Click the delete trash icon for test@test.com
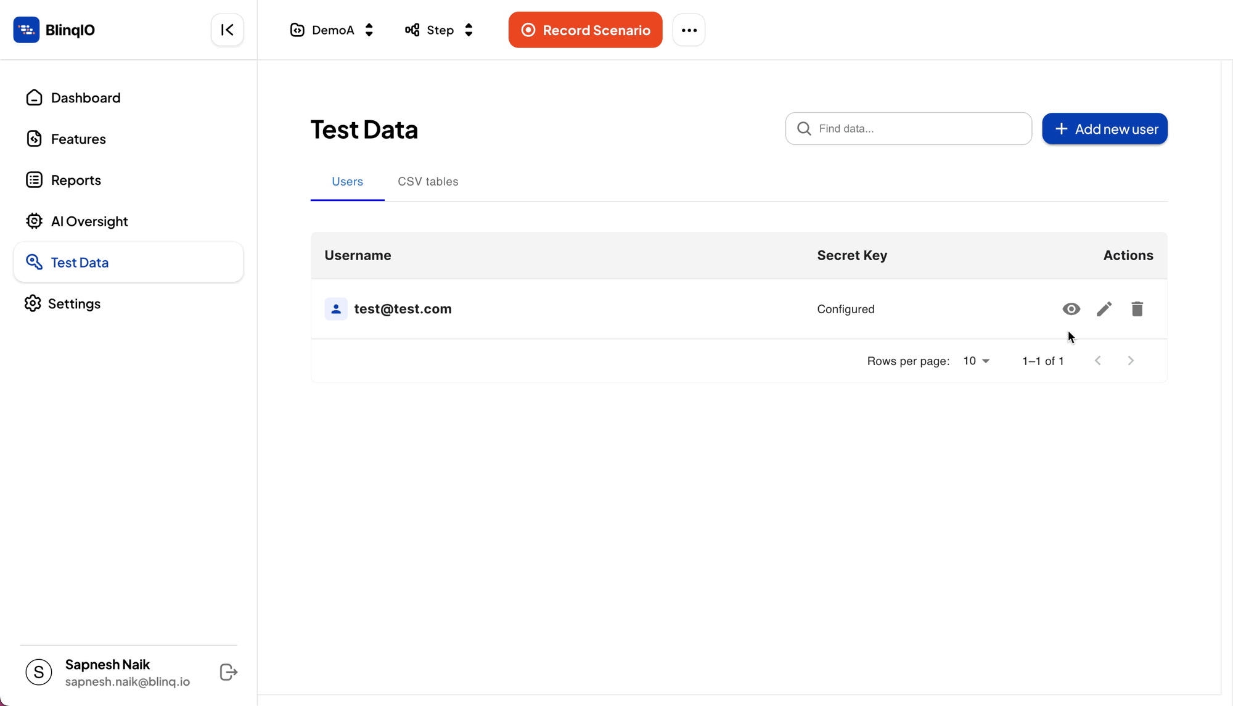 tap(1137, 309)
